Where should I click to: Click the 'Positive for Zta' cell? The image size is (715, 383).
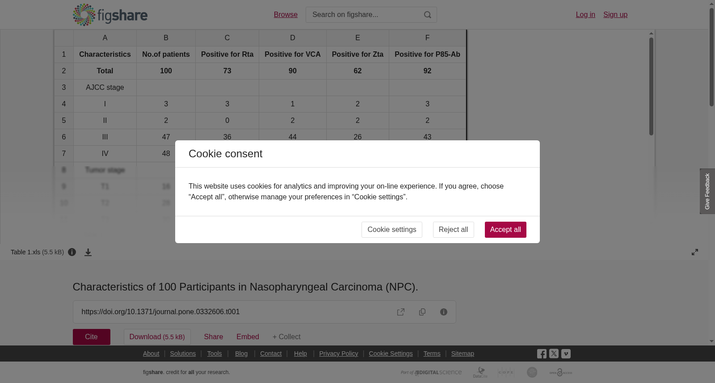(x=357, y=55)
